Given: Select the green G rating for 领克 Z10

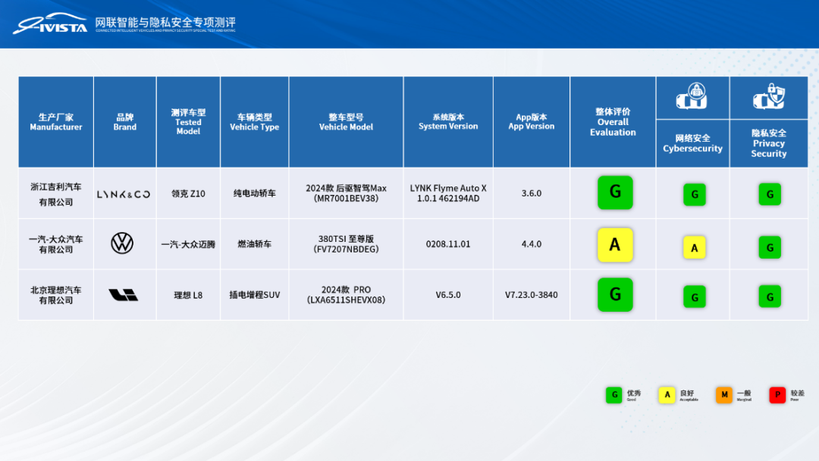Looking at the screenshot, I should click(x=615, y=193).
